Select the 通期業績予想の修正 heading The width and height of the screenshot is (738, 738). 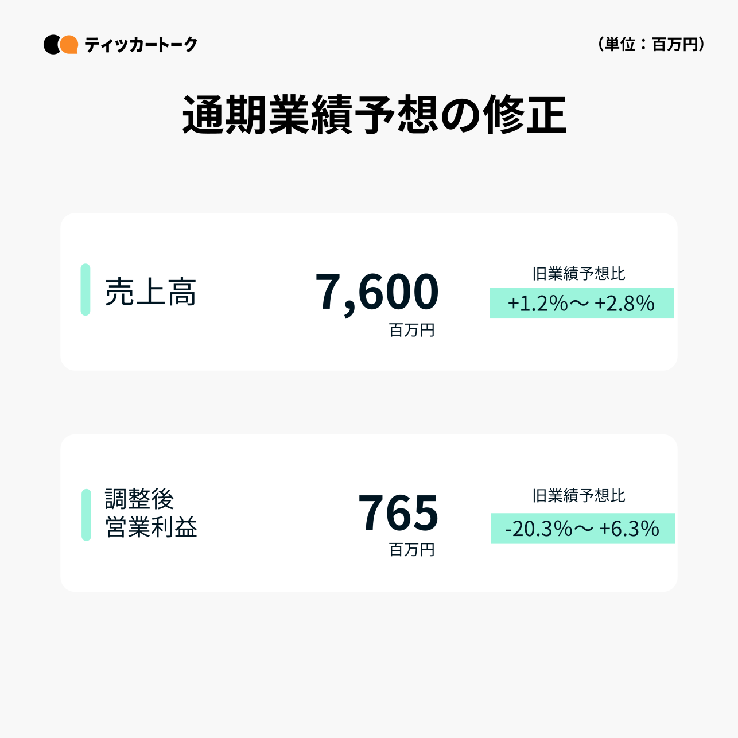(374, 115)
